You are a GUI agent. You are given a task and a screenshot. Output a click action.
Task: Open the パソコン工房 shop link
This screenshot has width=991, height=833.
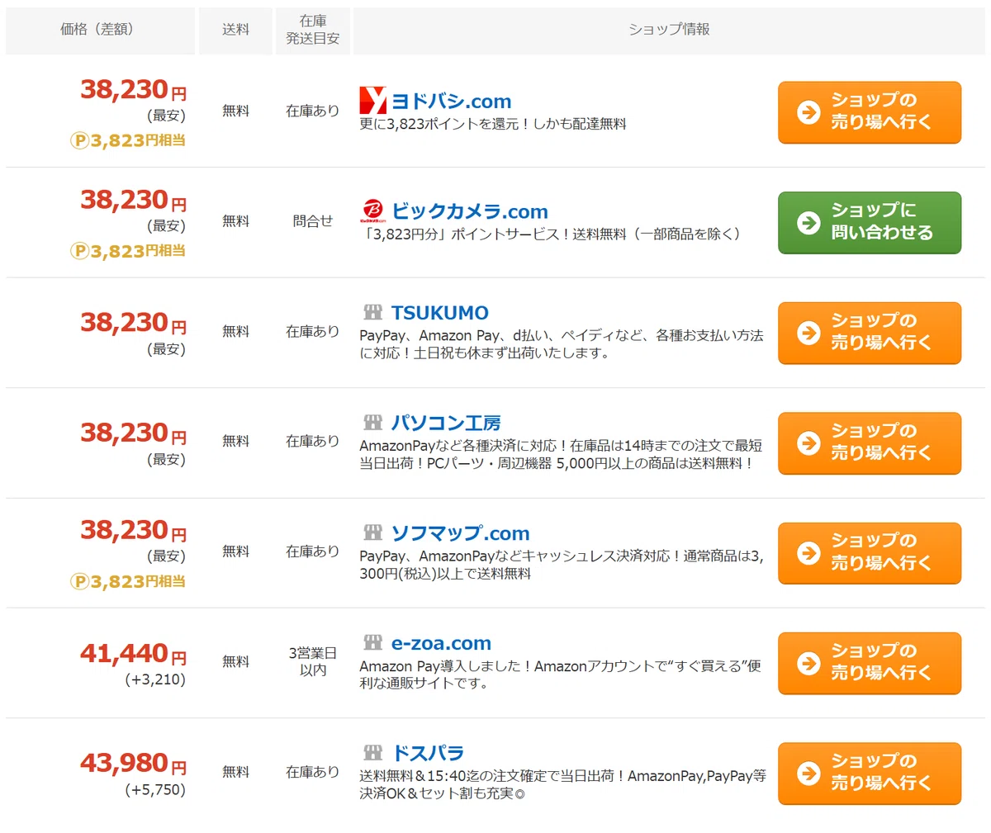pyautogui.click(x=446, y=423)
